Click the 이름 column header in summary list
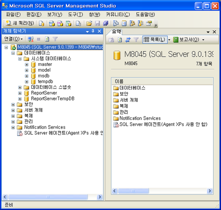This screenshot has width=221, height=210. pyautogui.click(x=162, y=81)
